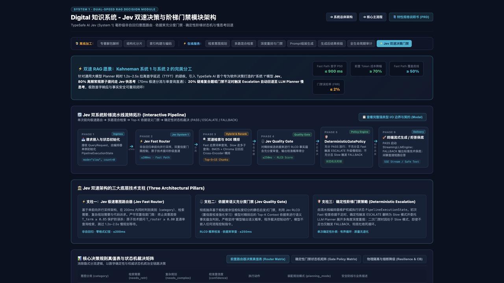Screen dimensions: 504x283
Task: Click the scales icon in Jev Quality Gate title
Action: pos(263,141)
